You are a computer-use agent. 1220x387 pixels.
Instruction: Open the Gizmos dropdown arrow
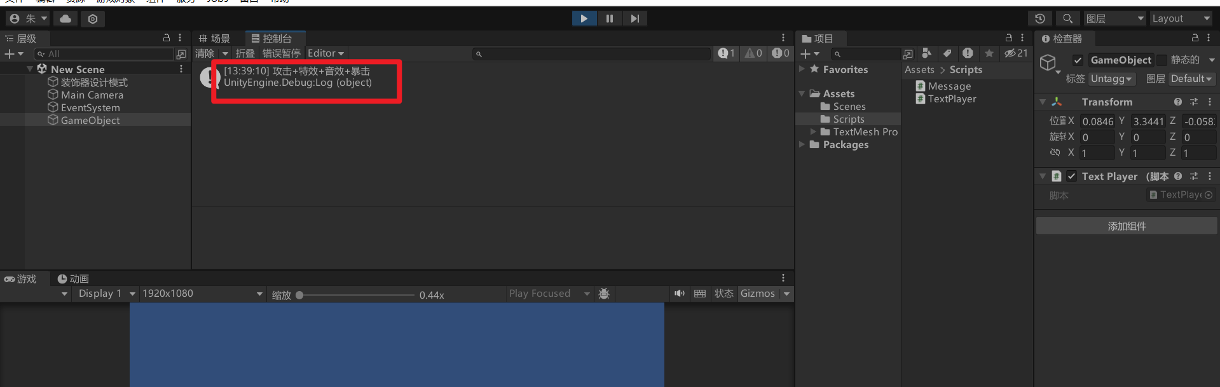click(786, 294)
